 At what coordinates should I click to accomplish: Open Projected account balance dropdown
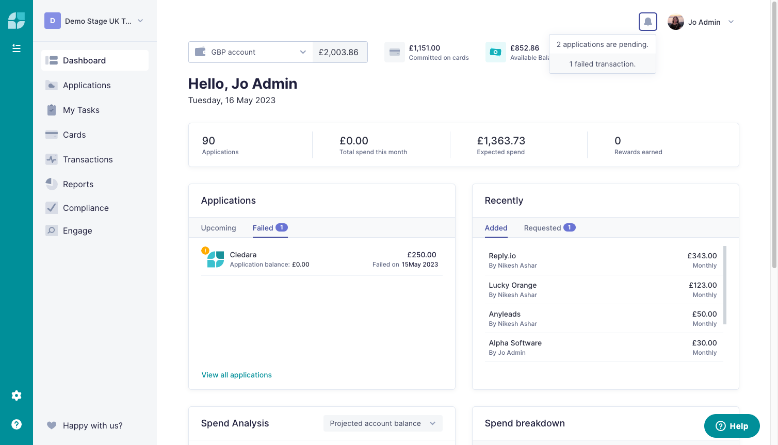pyautogui.click(x=383, y=423)
